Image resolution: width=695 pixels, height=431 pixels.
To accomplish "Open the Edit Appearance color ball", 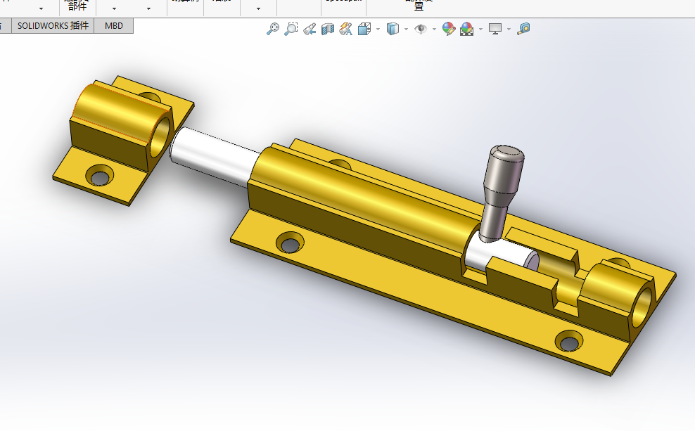I will click(x=448, y=29).
